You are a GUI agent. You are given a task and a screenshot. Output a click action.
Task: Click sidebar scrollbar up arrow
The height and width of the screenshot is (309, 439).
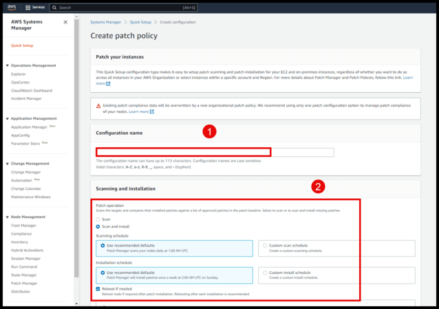pyautogui.click(x=76, y=17)
